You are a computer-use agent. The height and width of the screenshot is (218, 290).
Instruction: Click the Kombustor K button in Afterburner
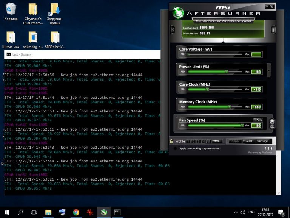click(173, 30)
